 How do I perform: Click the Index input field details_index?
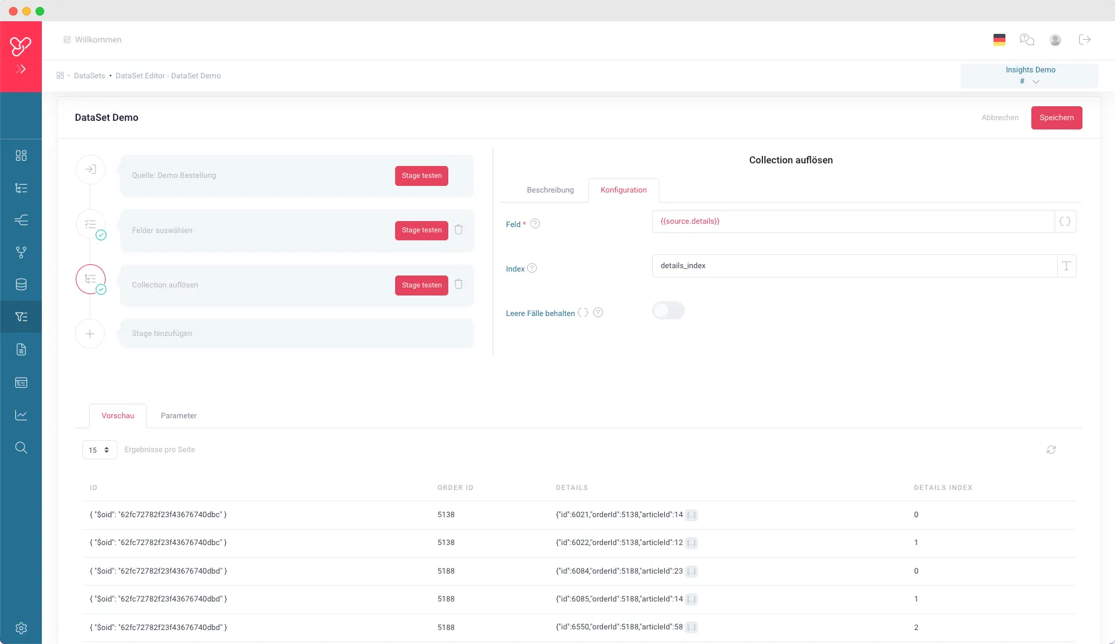pos(855,266)
